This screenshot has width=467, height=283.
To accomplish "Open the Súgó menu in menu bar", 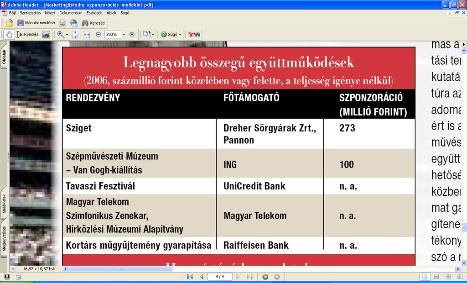I will coord(125,13).
